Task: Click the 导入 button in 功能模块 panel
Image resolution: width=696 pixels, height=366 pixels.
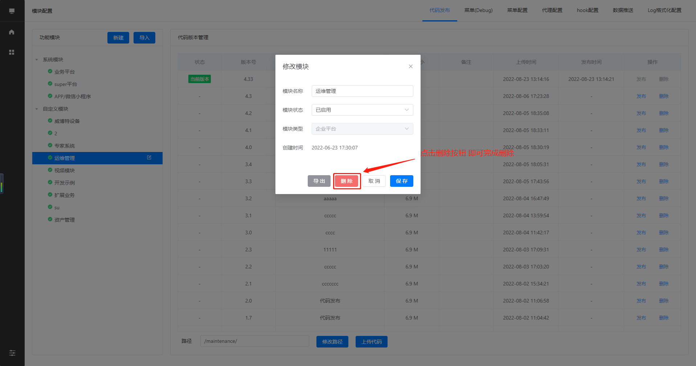Action: [144, 38]
